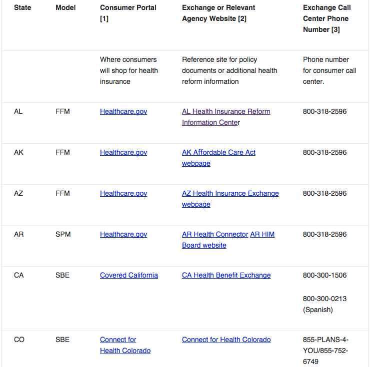Open Healthcare.gov link in the AL row
The image size is (370, 367).
(123, 111)
